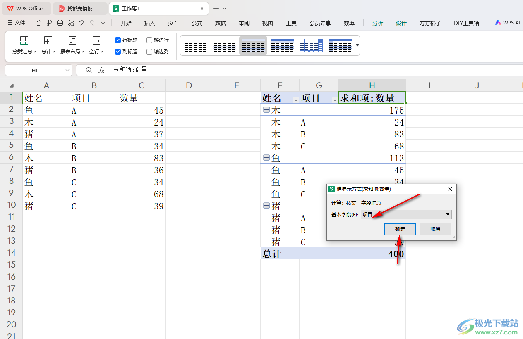Switch to the 插入 ribbon tab

click(x=150, y=23)
